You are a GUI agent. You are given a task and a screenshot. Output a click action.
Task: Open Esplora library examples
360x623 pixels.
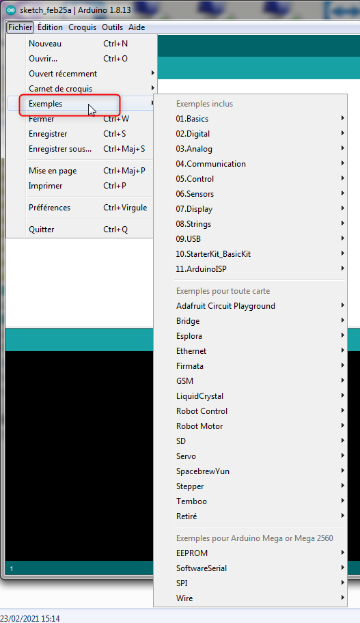(250, 337)
